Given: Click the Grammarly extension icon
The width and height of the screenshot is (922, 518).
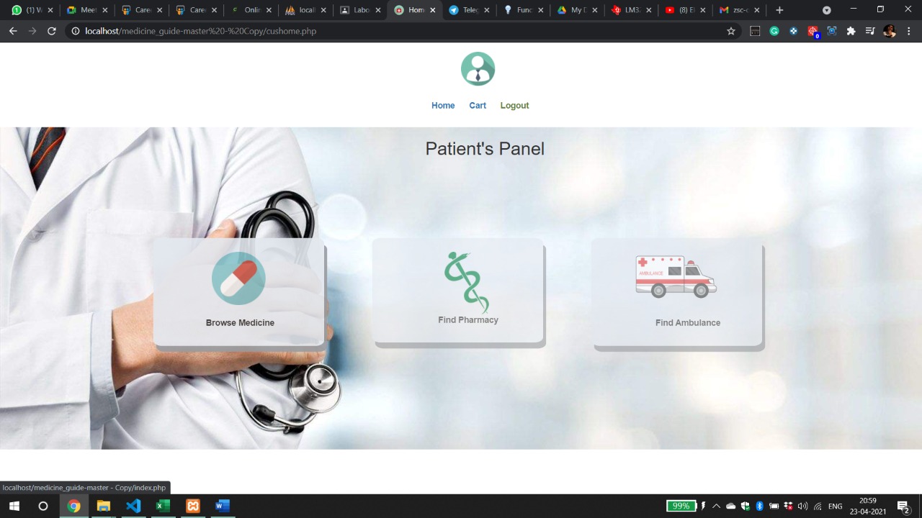Looking at the screenshot, I should (x=774, y=31).
